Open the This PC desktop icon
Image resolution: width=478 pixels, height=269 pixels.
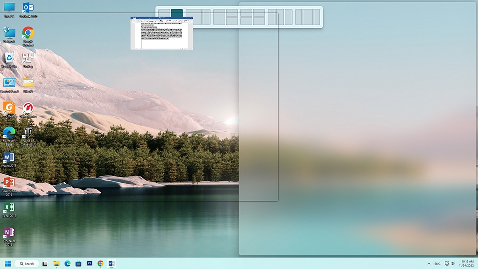9,10
